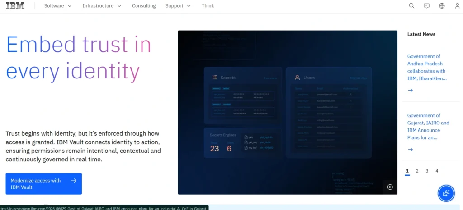The height and width of the screenshot is (210, 463).
Task: Open Government of Gujarat IAIRO news link
Action: pos(428,127)
